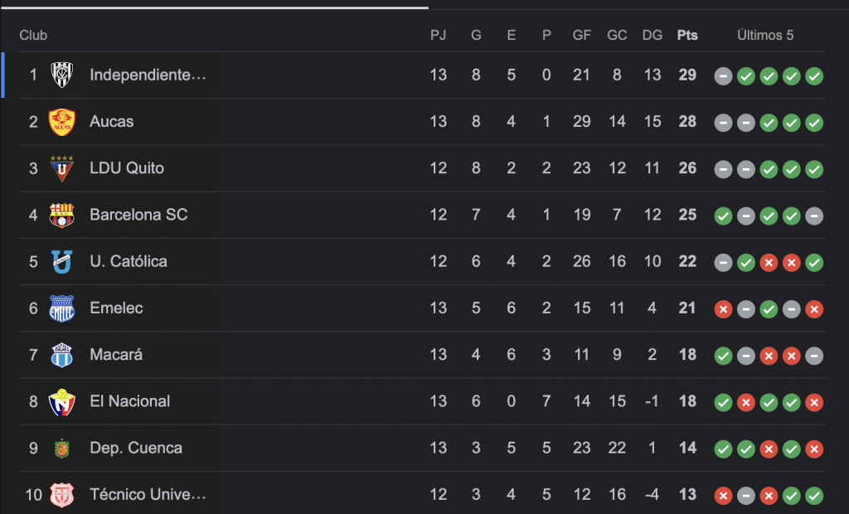Image resolution: width=849 pixels, height=514 pixels.
Task: Open the Barcelona SC team link
Action: [138, 215]
